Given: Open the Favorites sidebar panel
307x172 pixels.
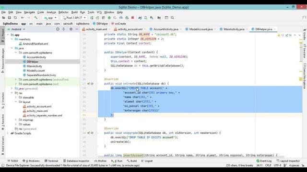Looking at the screenshot, I should 3,122.
